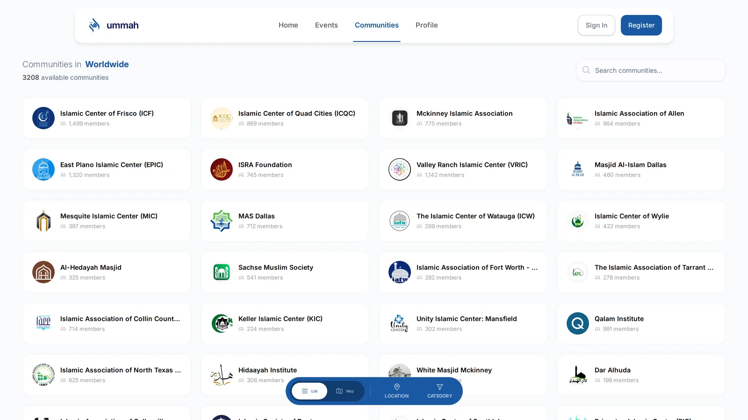
Task: Open Keller Islamic Center logo
Action: [222, 323]
